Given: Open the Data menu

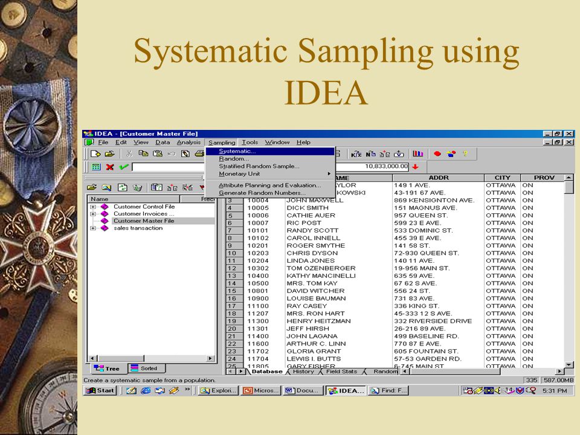Looking at the screenshot, I should click(x=163, y=143).
